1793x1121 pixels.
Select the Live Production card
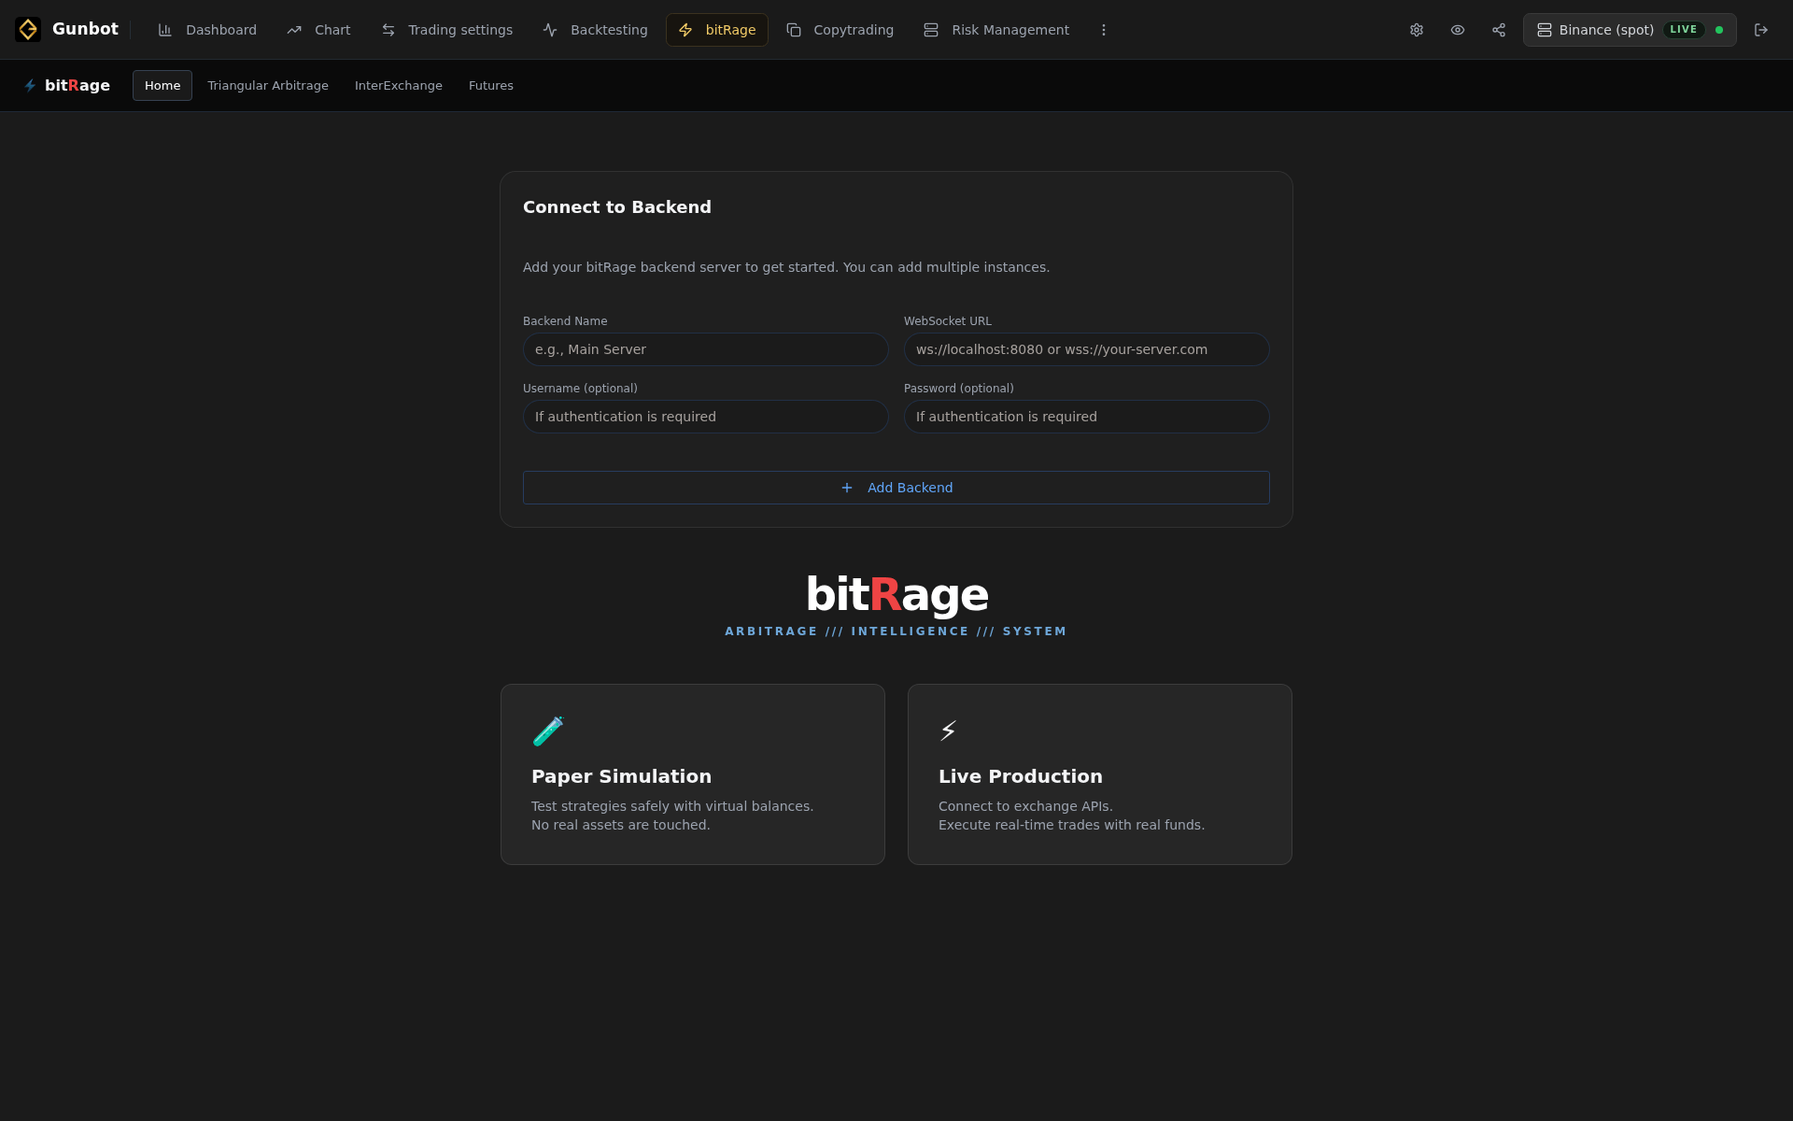point(1100,774)
